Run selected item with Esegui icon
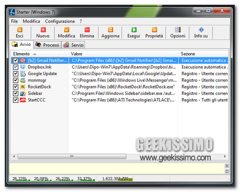This screenshot has height=192, width=240. 134,30
